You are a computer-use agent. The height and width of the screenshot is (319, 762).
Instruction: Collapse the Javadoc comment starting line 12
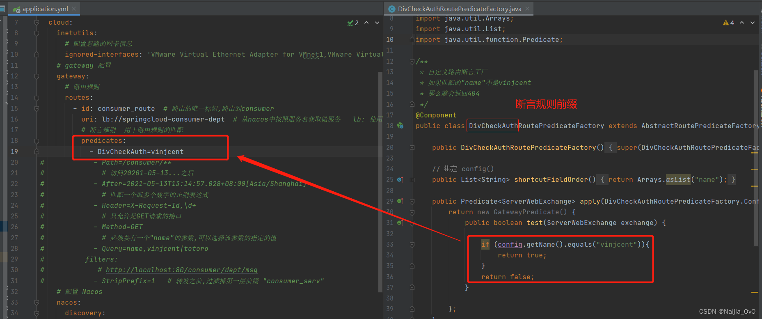[412, 61]
